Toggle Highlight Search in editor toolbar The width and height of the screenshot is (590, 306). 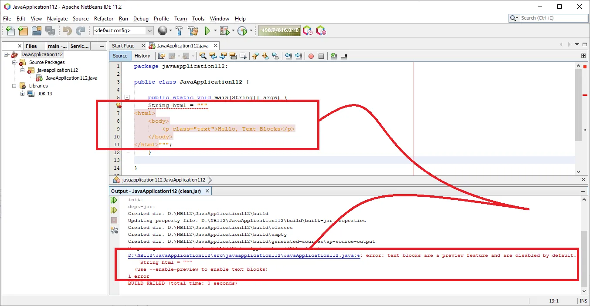tap(233, 56)
